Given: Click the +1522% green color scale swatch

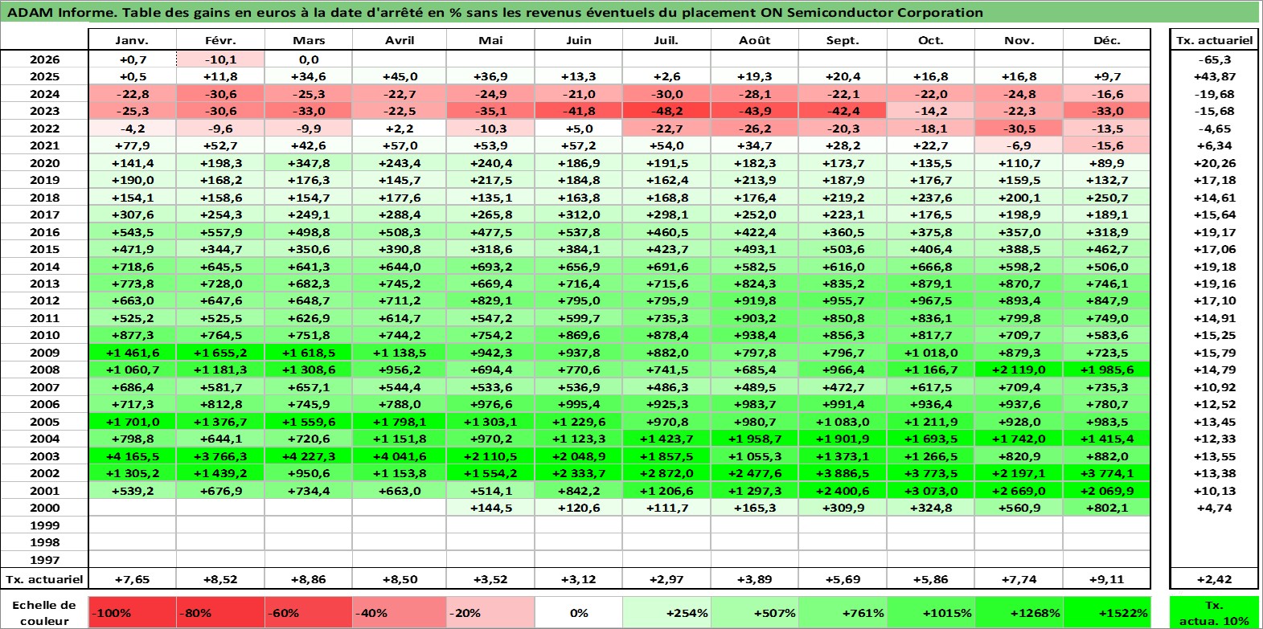Looking at the screenshot, I should coord(1106,612).
